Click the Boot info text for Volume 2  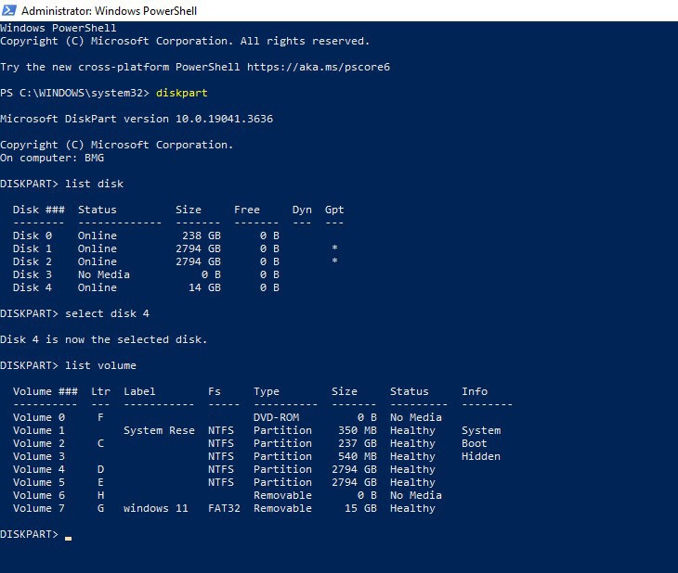475,443
